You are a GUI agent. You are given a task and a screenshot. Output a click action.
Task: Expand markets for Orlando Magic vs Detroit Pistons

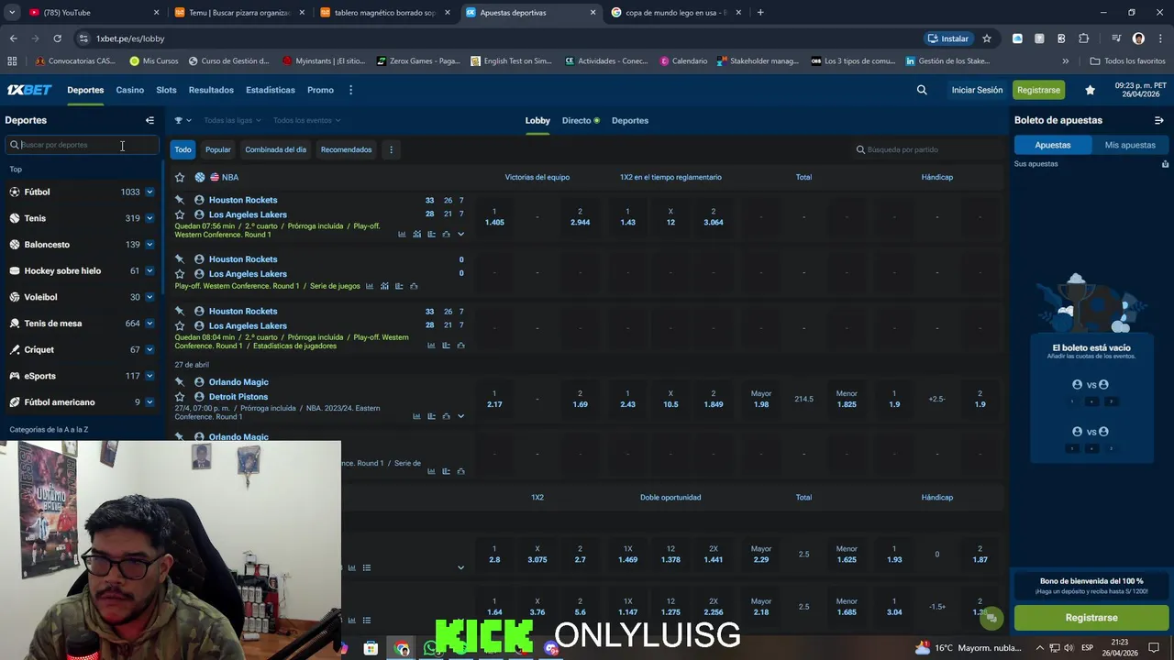460,416
